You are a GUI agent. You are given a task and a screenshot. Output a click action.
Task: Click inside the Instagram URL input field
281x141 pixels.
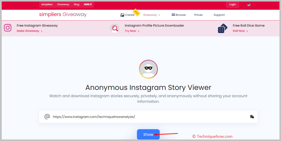(x=148, y=117)
